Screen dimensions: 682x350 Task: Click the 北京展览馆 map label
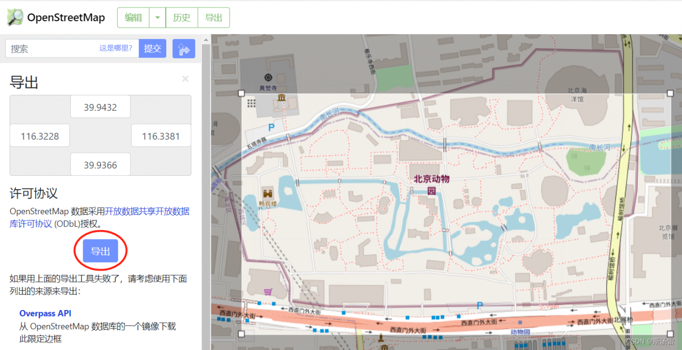[668, 231]
